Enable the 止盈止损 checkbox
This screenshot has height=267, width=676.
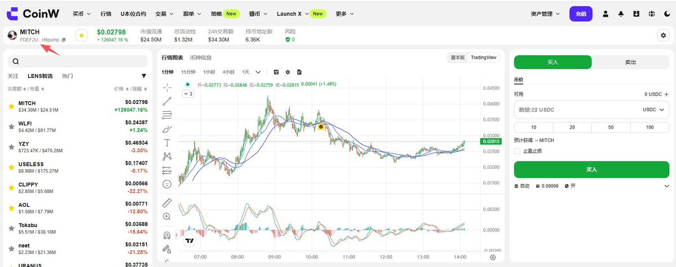[517, 151]
